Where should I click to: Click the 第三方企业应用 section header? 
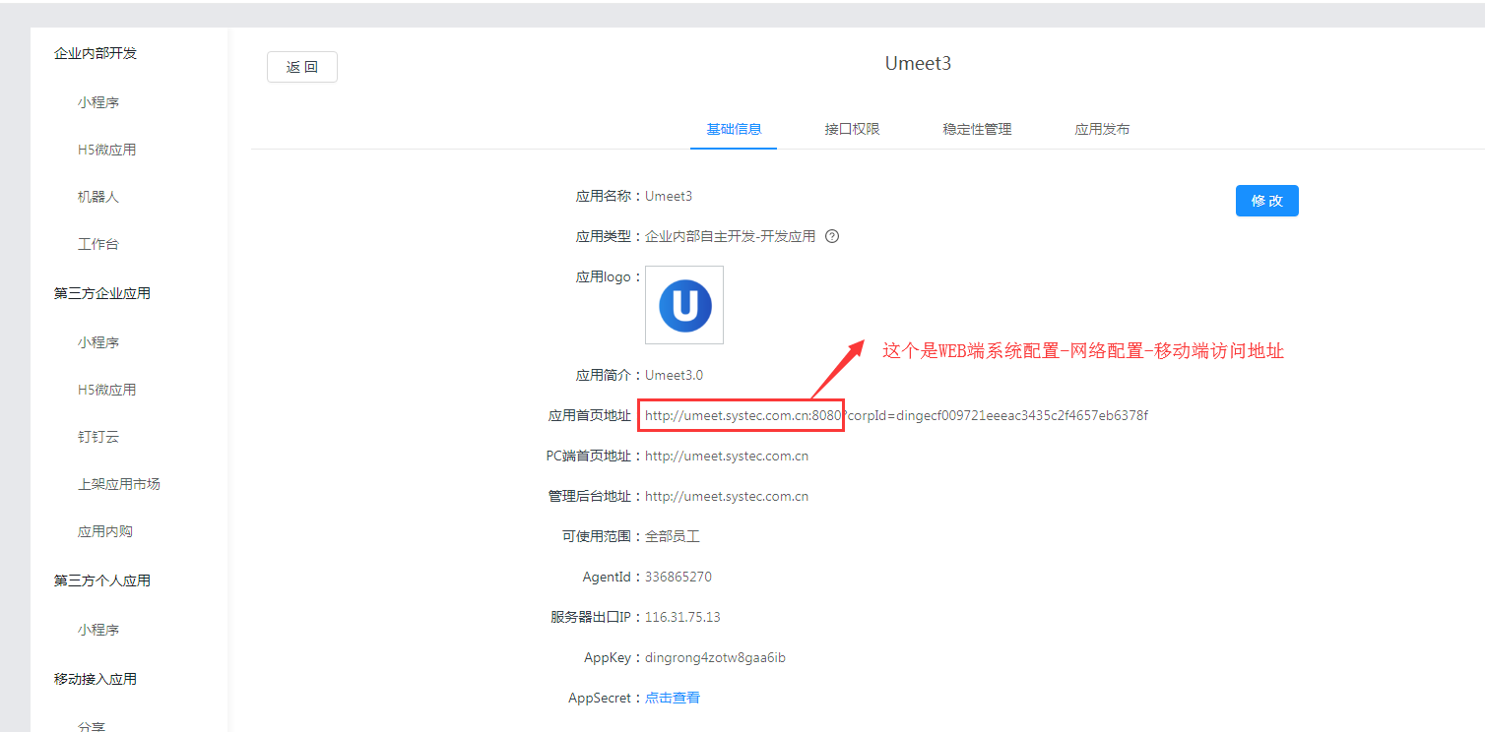(102, 293)
